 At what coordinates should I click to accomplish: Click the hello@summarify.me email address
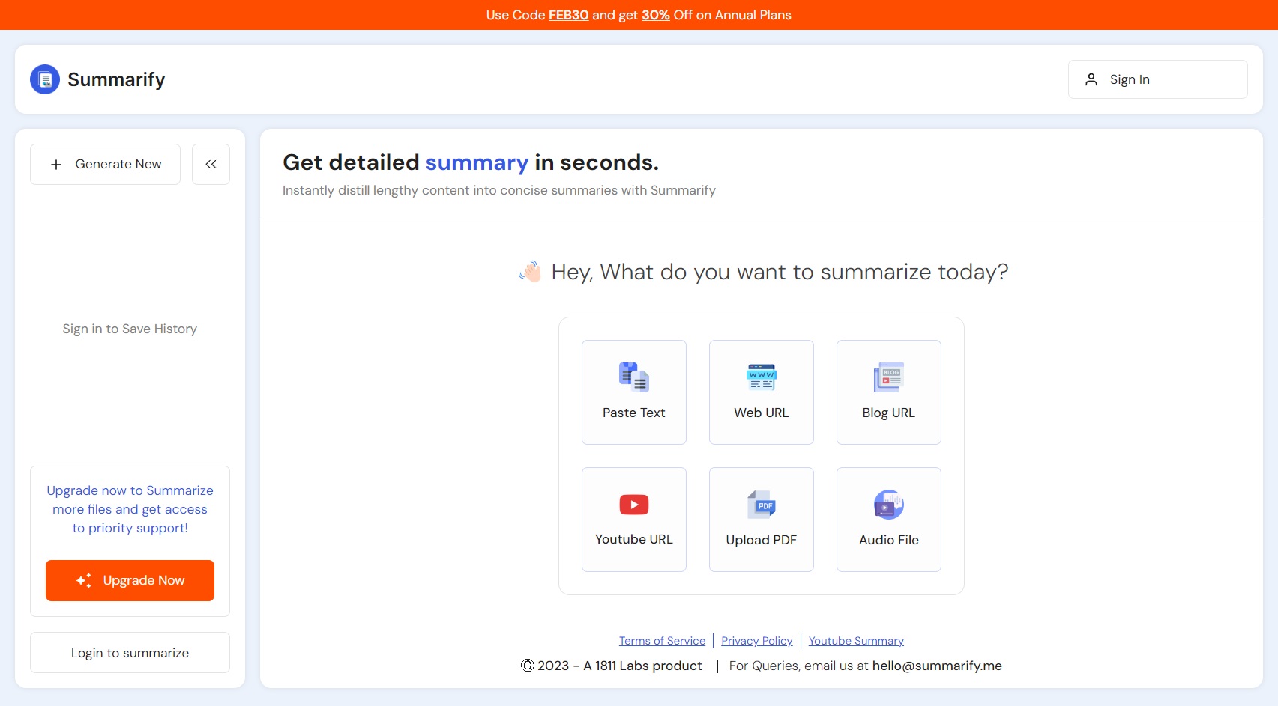click(x=937, y=666)
